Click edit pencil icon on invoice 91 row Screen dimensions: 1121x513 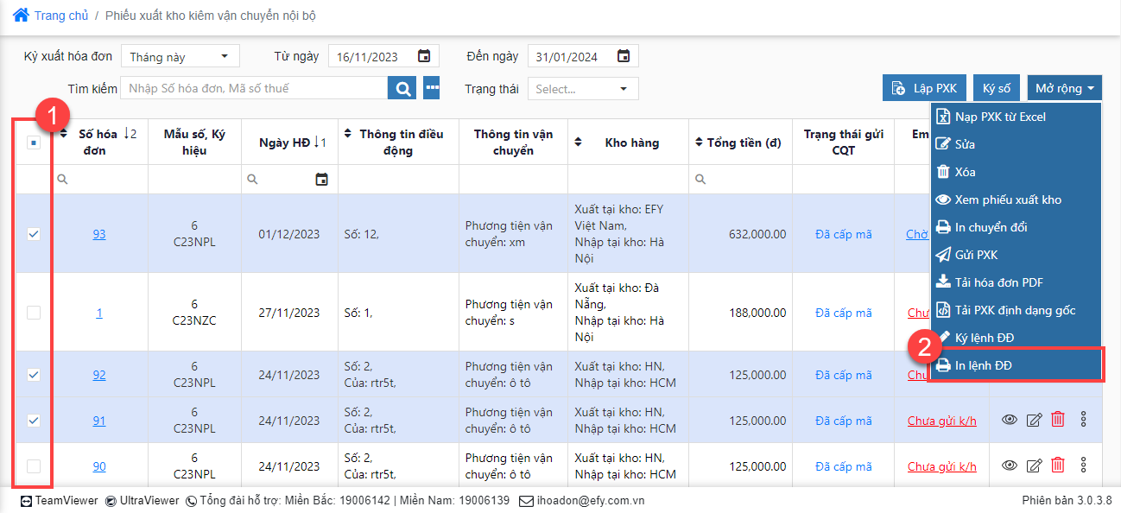[1034, 421]
